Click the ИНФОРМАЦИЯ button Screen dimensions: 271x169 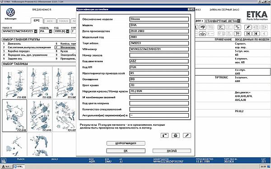pyautogui.click(x=126, y=143)
